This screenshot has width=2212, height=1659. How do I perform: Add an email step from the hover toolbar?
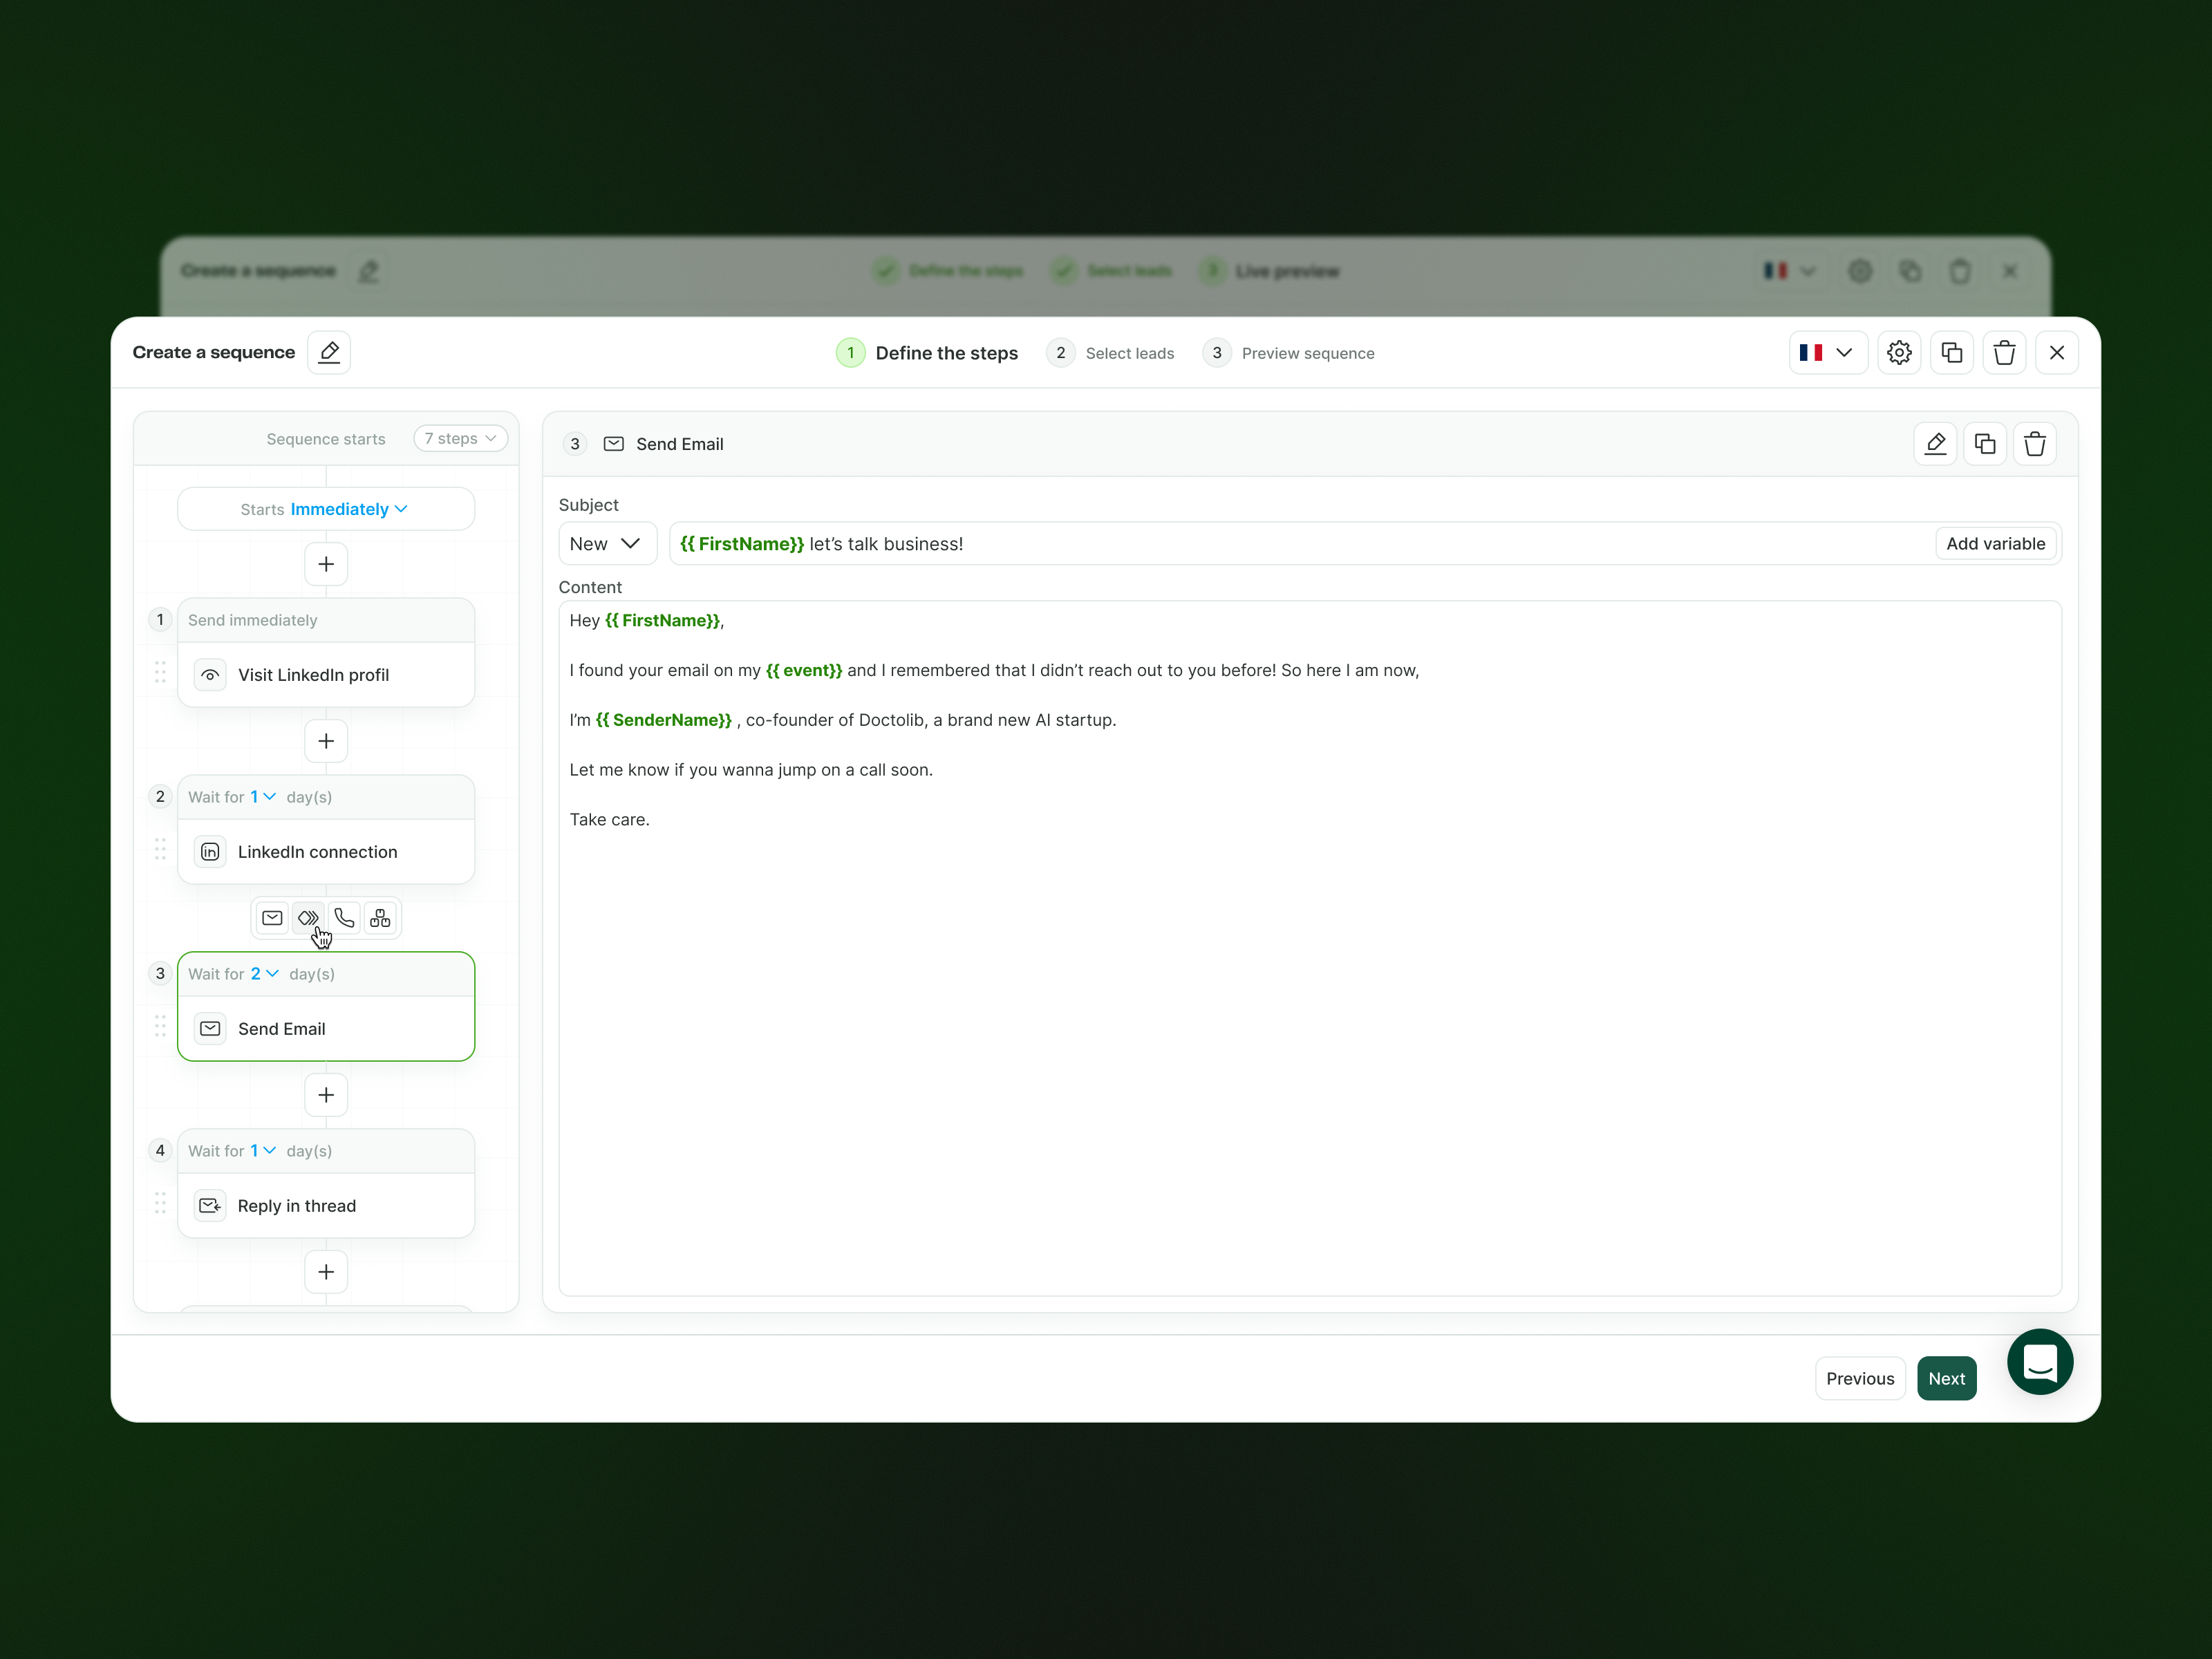272,917
